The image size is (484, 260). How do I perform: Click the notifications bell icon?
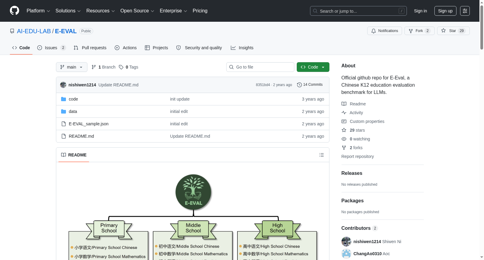coord(374,31)
